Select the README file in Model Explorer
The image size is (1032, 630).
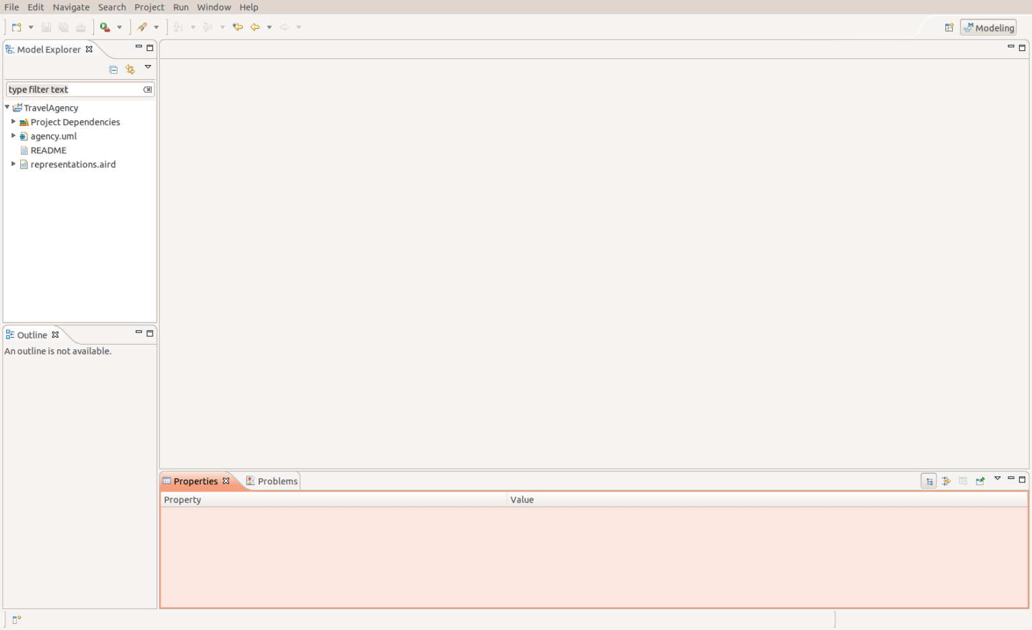pyautogui.click(x=48, y=150)
